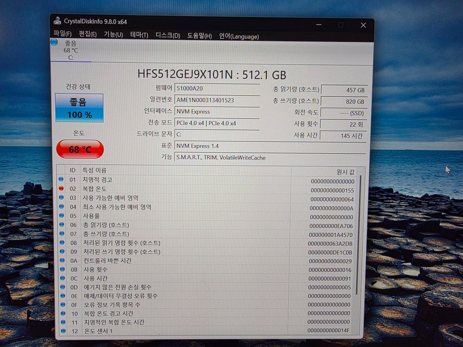This screenshot has width=463, height=347.
Task: Click the status dot for 0F 오류 정보 기록 항목 수
Action: point(63,304)
